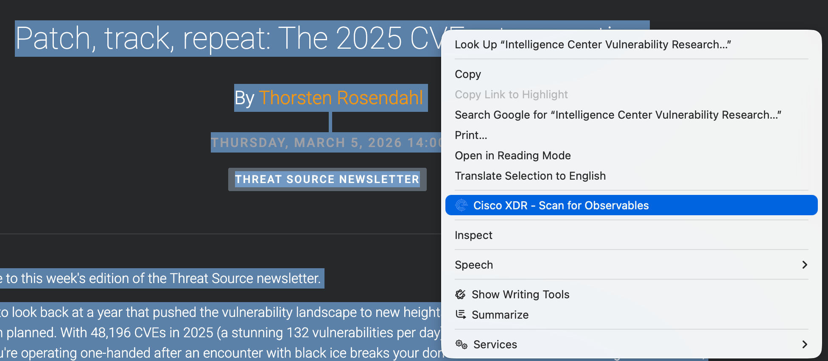Viewport: 828px width, 361px height.
Task: Search Google for the selected text
Action: coord(618,115)
